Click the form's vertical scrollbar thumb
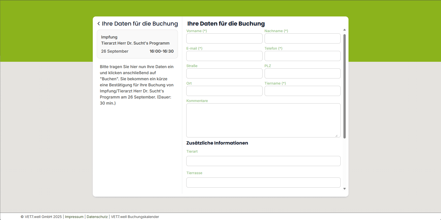The width and height of the screenshot is (441, 220). tap(344, 86)
